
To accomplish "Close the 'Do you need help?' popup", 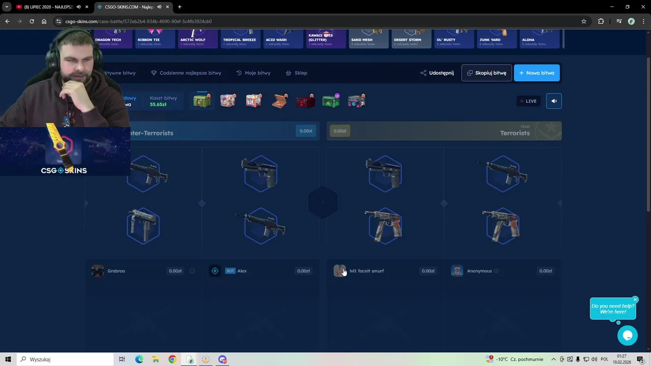I will [635, 299].
